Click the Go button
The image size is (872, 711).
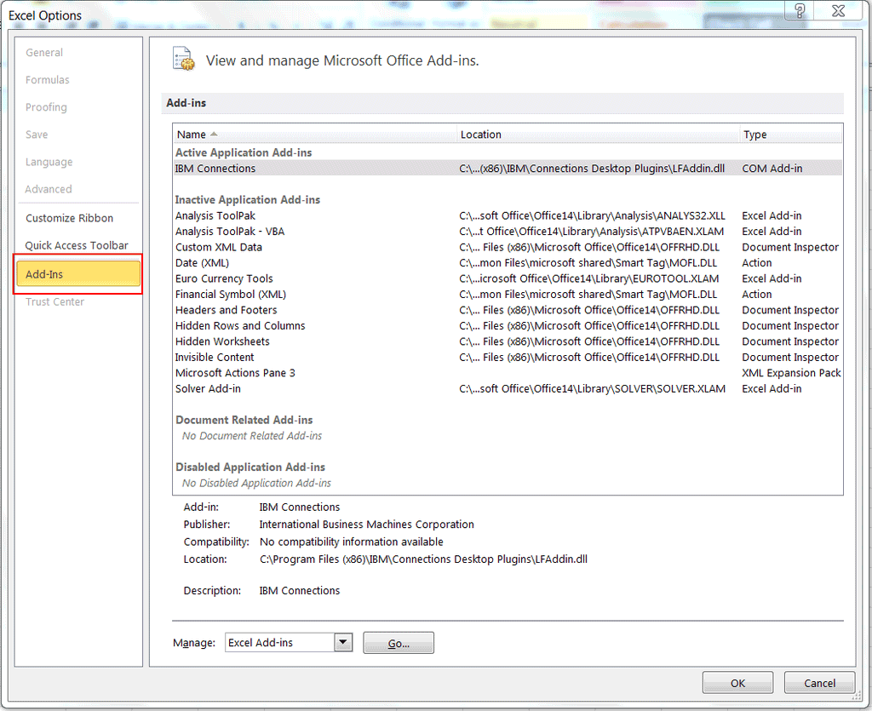[x=399, y=642]
